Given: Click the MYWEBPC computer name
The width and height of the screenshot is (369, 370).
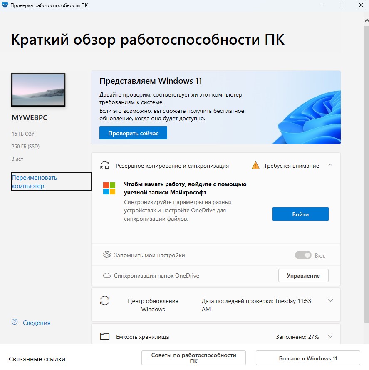Looking at the screenshot, I should pyautogui.click(x=30, y=117).
